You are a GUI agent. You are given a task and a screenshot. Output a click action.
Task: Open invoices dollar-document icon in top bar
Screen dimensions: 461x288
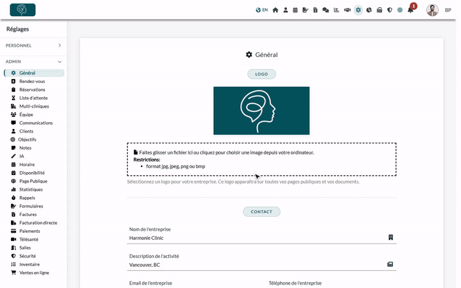[315, 10]
